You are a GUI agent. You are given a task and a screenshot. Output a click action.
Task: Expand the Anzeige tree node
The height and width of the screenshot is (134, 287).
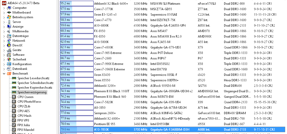pos(4,27)
